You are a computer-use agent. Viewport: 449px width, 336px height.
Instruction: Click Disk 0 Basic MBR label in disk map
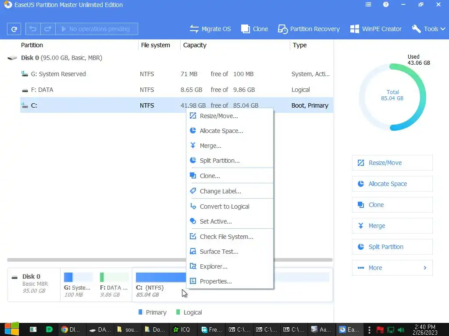point(35,283)
